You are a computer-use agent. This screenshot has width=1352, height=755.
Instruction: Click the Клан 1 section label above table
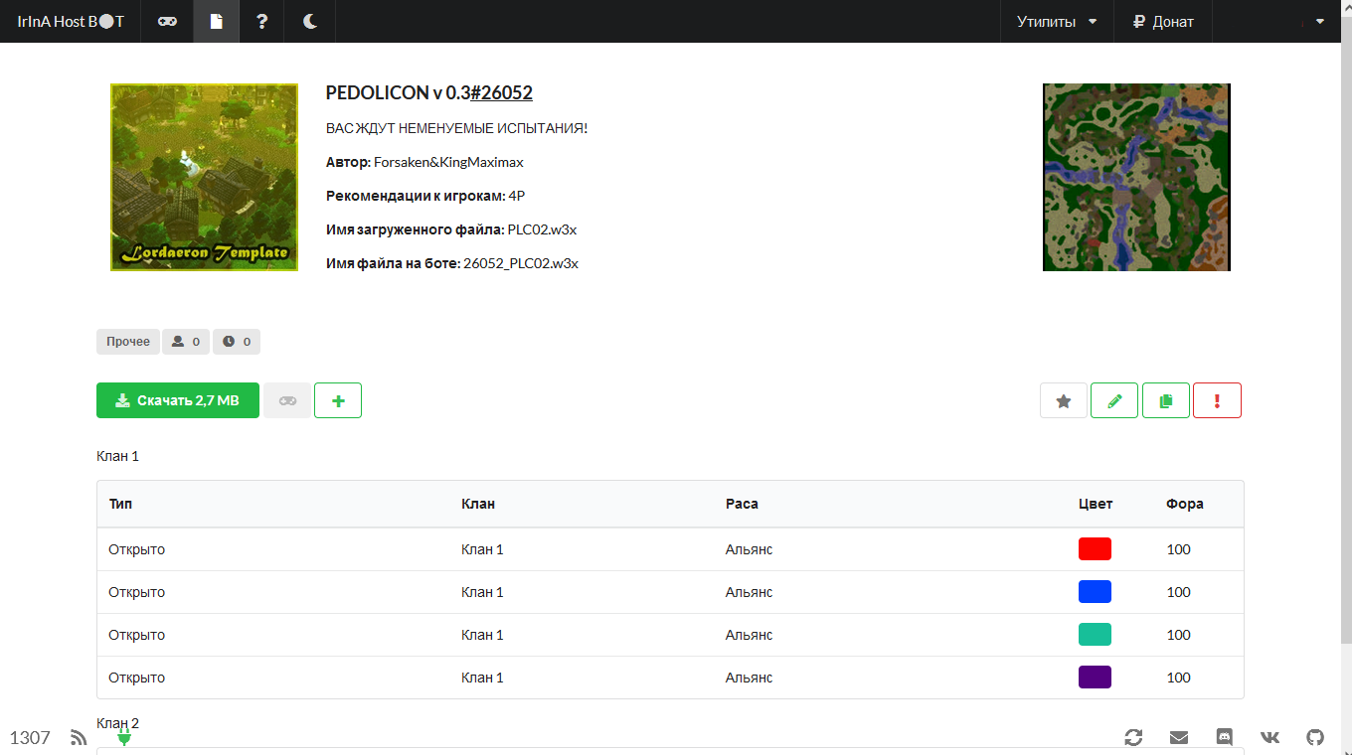118,456
